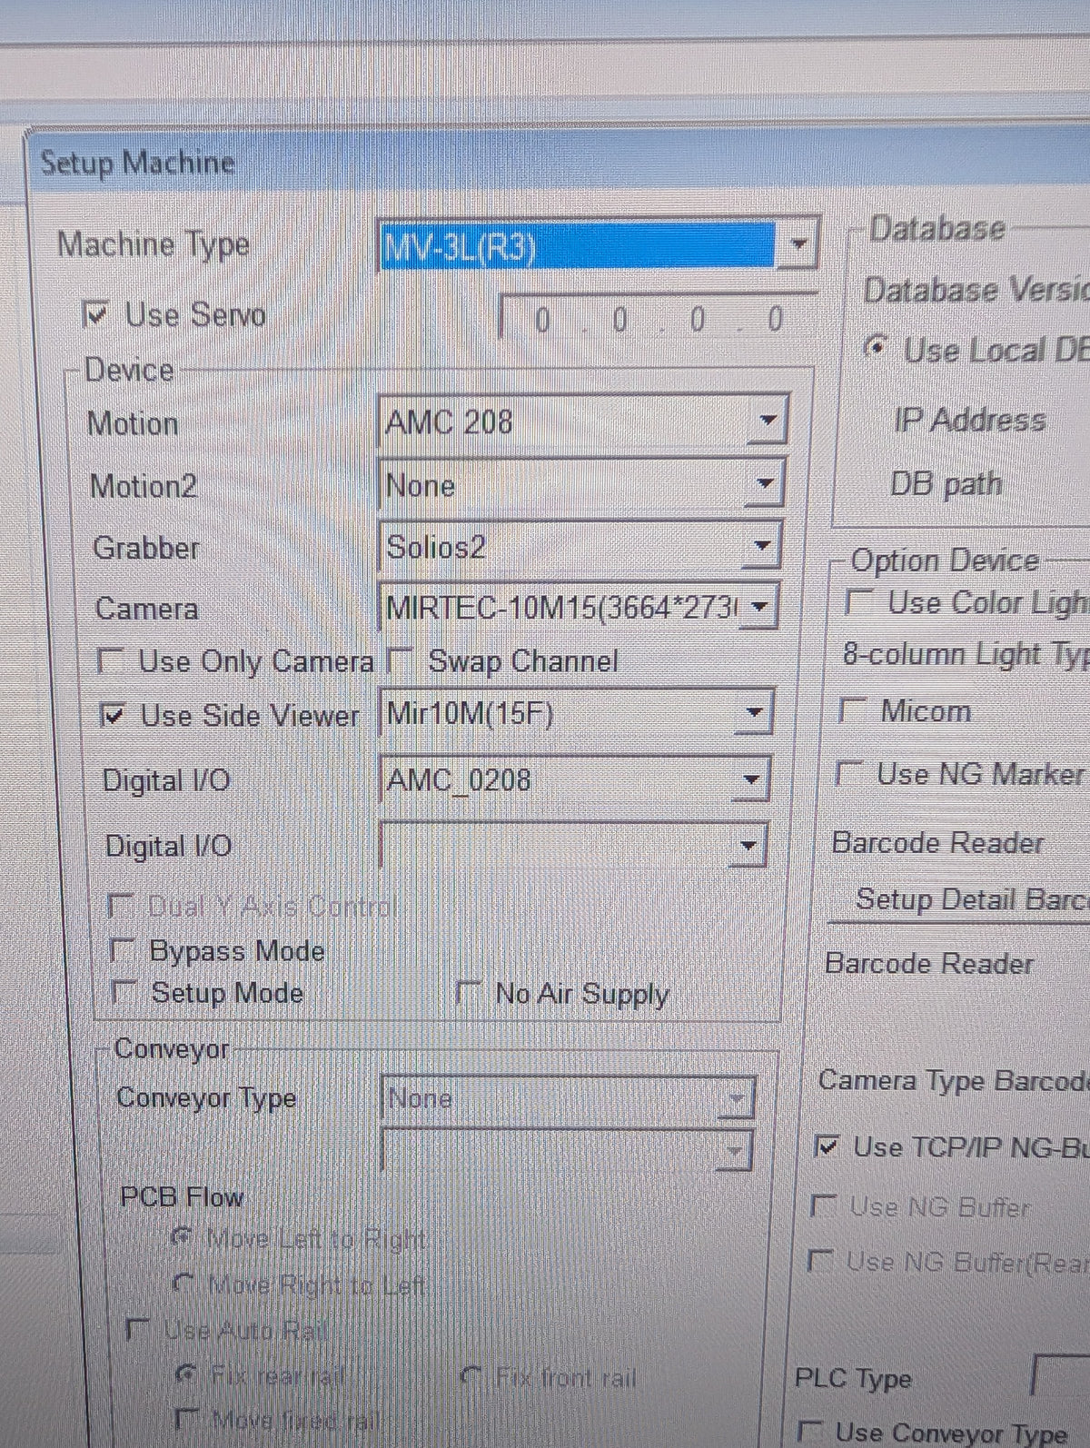The height and width of the screenshot is (1448, 1090).
Task: Click the Setup Machine title bar
Action: pyautogui.click(x=559, y=163)
